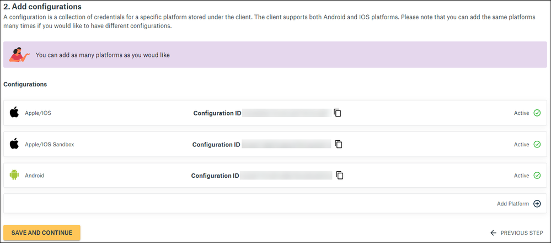Image resolution: width=551 pixels, height=243 pixels.
Task: Select the Apple/IOS Sandbox platform name
Action: pos(50,145)
